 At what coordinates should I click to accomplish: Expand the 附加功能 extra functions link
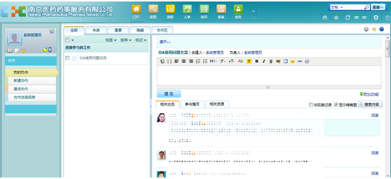click(x=369, y=95)
